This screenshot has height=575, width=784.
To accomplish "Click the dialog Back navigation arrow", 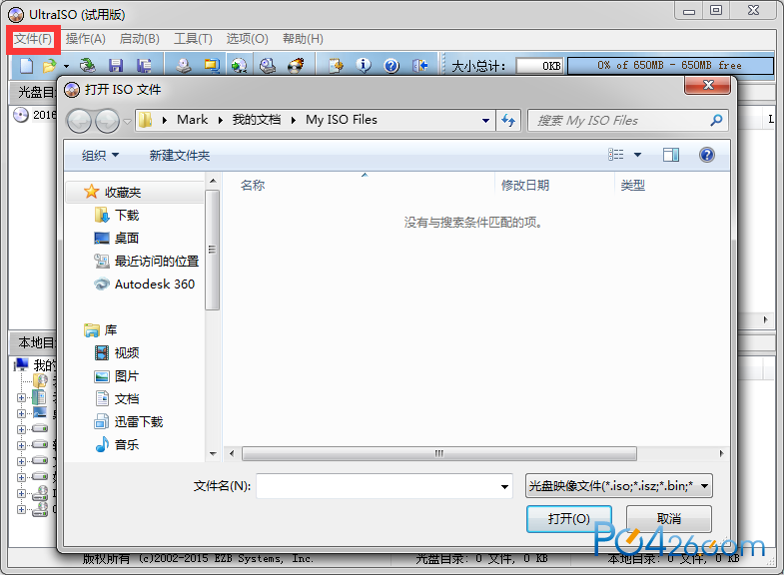I will (x=79, y=121).
